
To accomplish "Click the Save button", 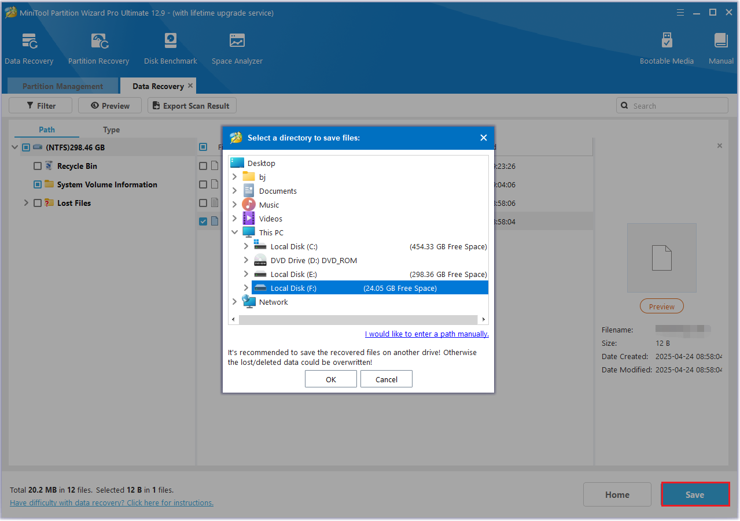I will point(695,494).
